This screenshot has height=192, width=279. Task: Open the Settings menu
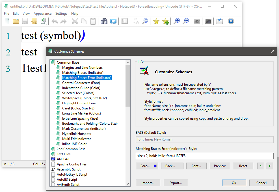tap(61, 14)
